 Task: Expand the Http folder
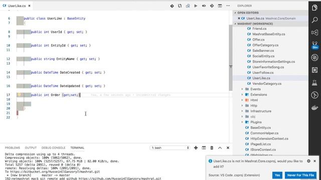[x=242, y=105]
